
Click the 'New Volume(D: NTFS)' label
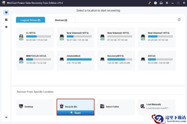coord(78,33)
